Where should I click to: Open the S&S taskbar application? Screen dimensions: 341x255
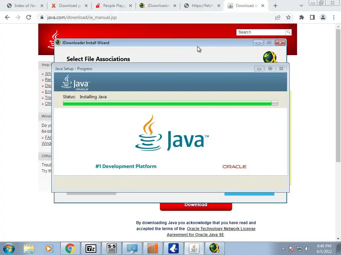point(112,248)
